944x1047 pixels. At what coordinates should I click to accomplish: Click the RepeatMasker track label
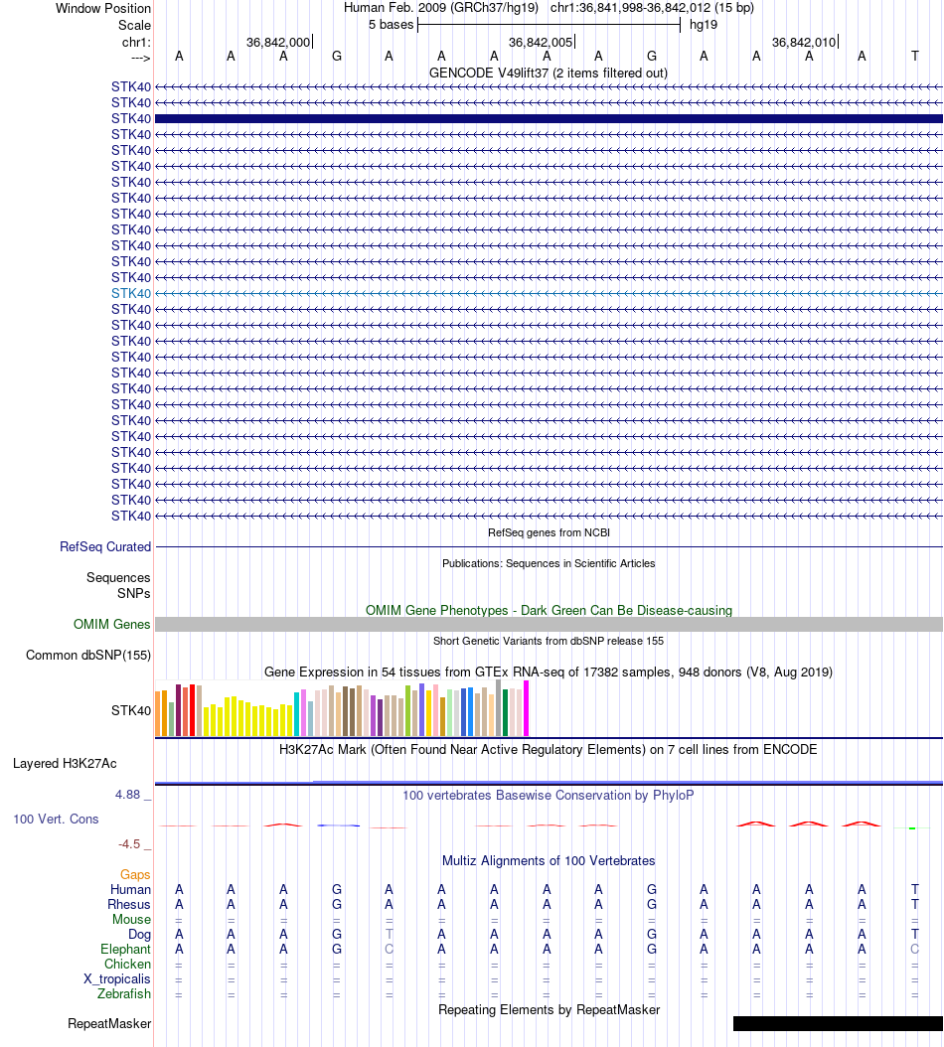[x=109, y=1023]
